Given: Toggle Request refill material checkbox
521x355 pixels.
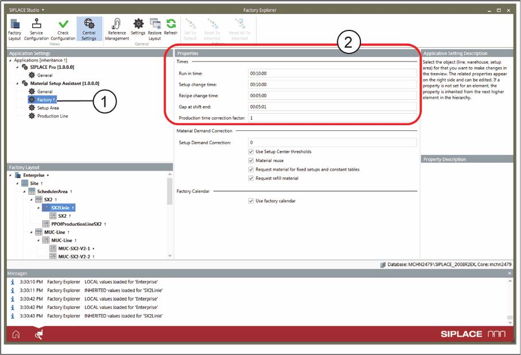Looking at the screenshot, I should coord(251,178).
